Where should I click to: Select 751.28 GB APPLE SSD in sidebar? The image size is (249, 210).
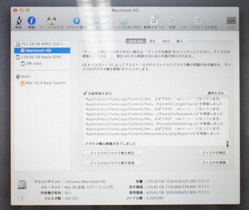pos(42,44)
